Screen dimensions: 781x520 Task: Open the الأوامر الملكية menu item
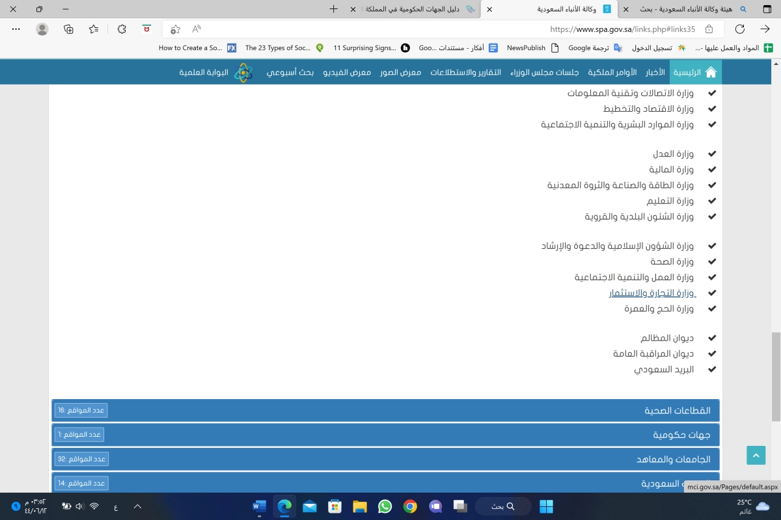point(610,72)
